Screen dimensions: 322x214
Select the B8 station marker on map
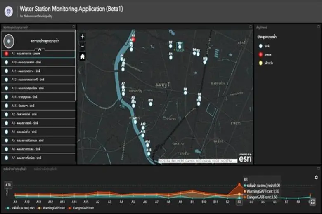[185, 93]
